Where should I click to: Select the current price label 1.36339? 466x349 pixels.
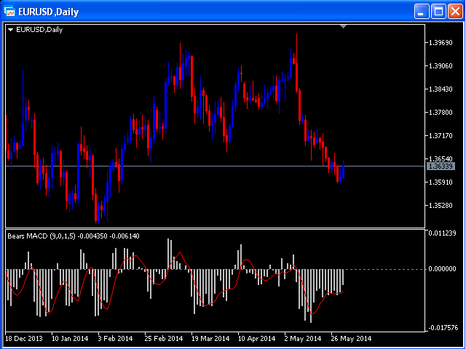tap(441, 167)
